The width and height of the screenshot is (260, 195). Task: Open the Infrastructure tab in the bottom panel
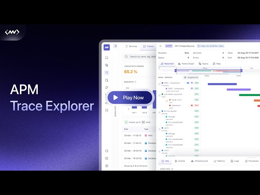coord(199,161)
